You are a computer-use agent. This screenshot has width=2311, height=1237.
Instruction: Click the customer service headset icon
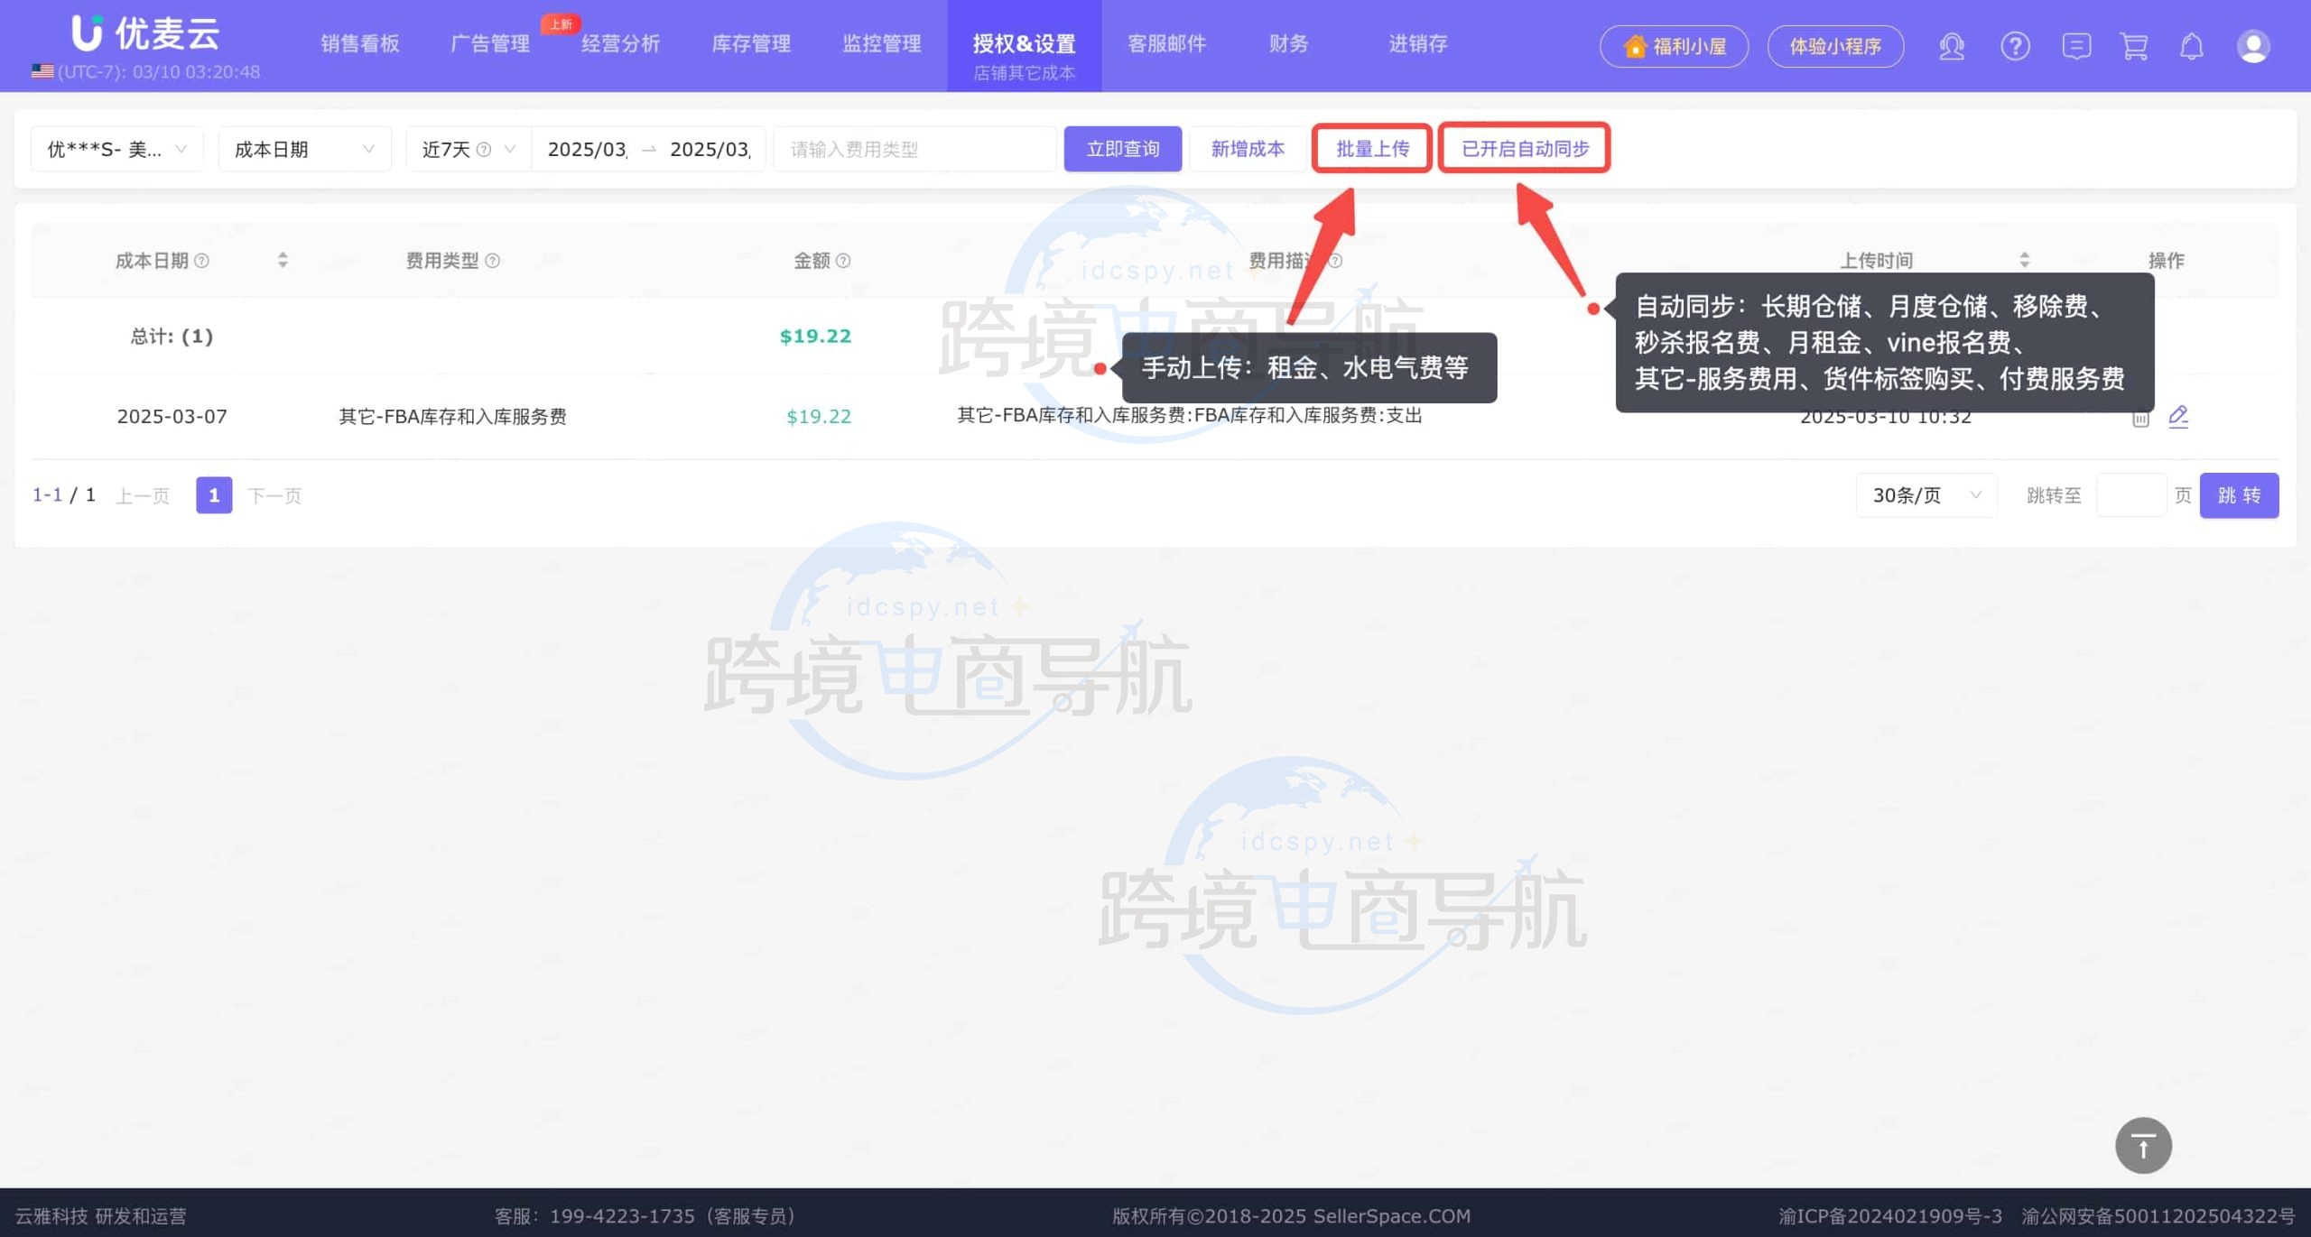click(x=1952, y=46)
